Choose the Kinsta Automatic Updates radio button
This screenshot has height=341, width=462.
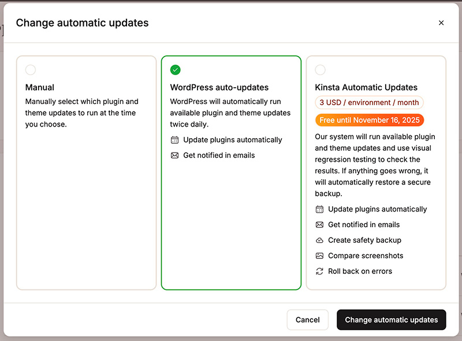pos(321,70)
